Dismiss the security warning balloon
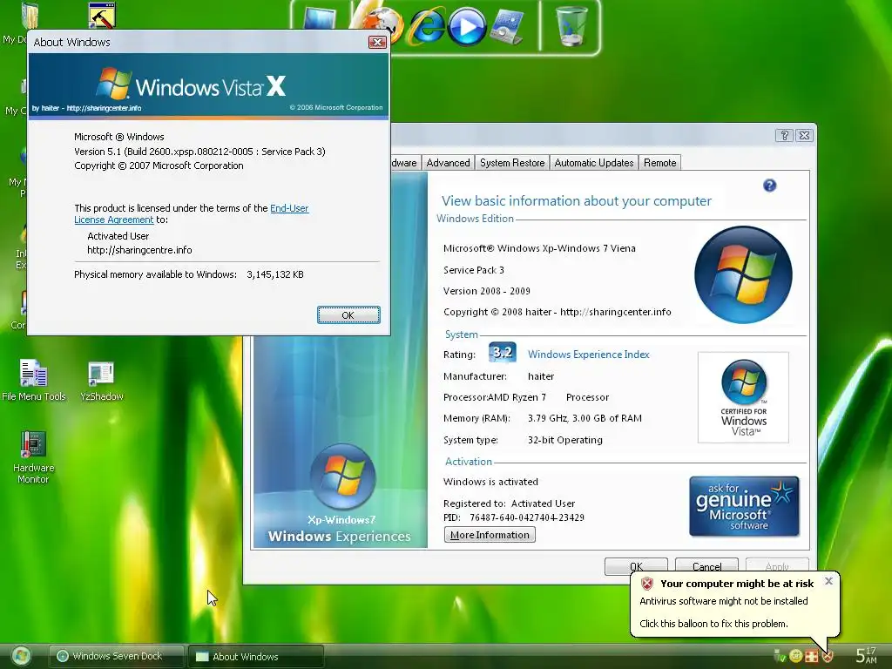892x669 pixels. click(x=828, y=581)
